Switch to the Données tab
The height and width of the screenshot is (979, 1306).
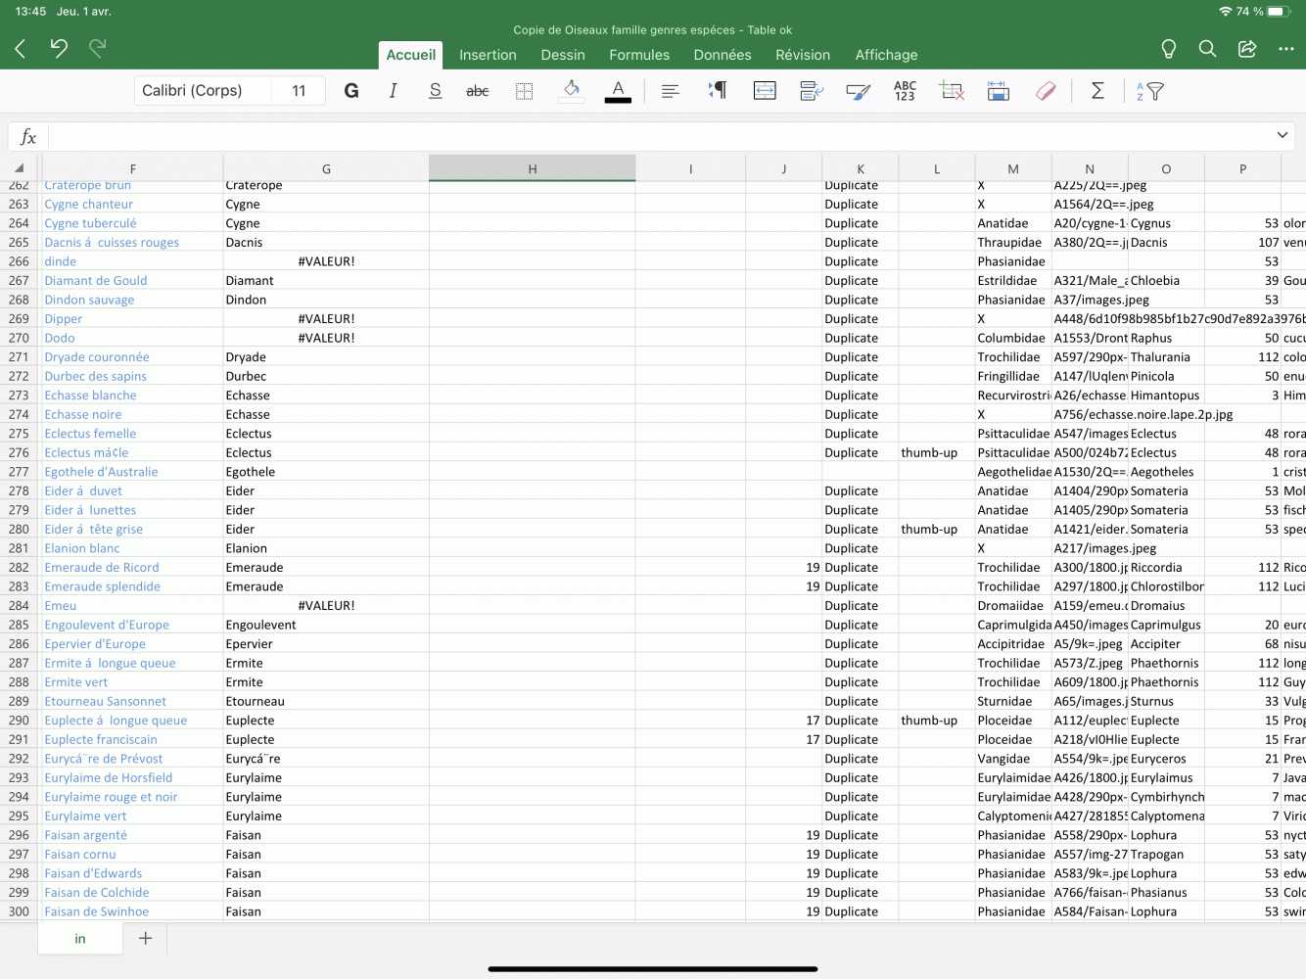point(723,55)
